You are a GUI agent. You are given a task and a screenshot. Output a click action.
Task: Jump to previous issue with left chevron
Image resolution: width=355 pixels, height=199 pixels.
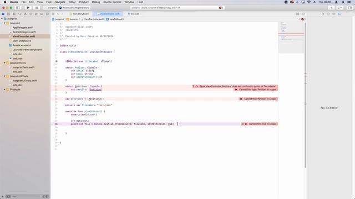(x=300, y=19)
